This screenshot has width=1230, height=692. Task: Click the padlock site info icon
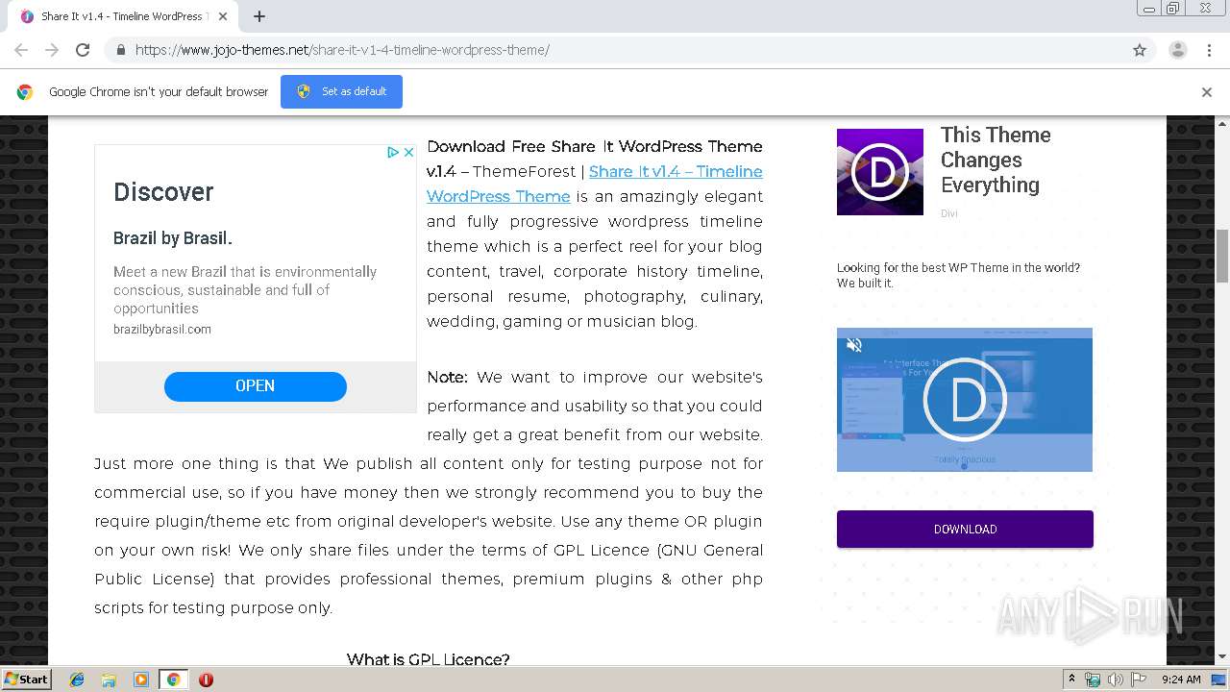pos(120,50)
